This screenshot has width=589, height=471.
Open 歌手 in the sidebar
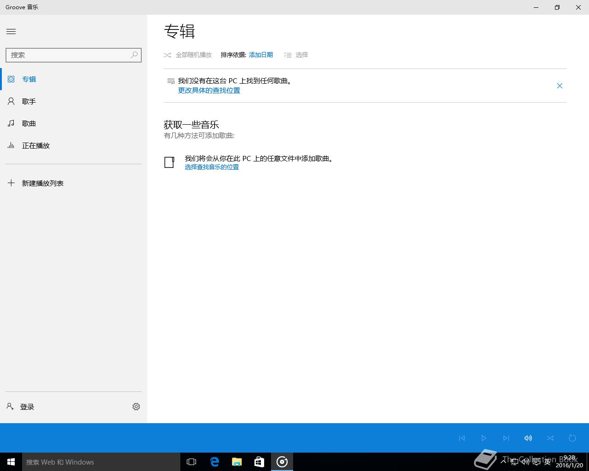[x=74, y=101]
